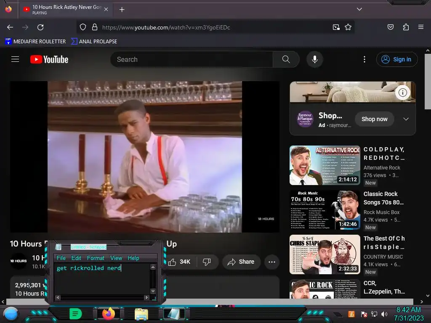Go to YouTube home via logo
The image size is (431, 323).
[49, 59]
